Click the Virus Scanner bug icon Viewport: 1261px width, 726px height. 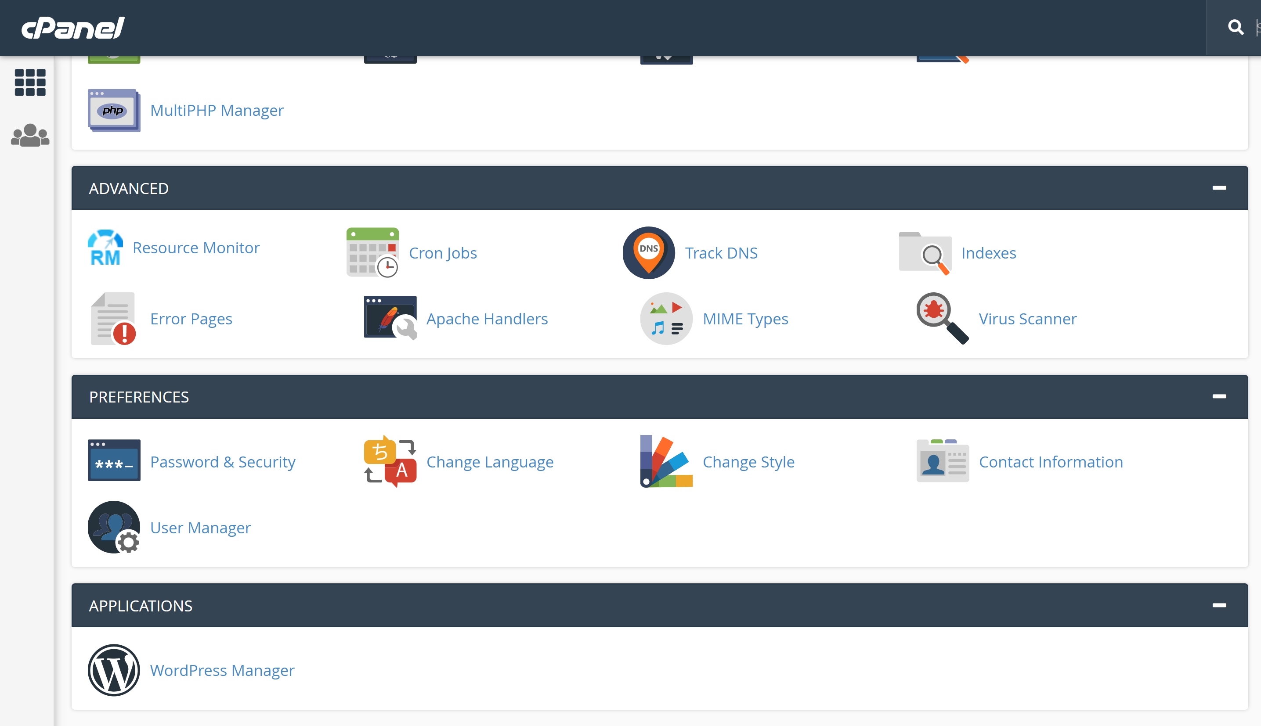click(x=943, y=319)
